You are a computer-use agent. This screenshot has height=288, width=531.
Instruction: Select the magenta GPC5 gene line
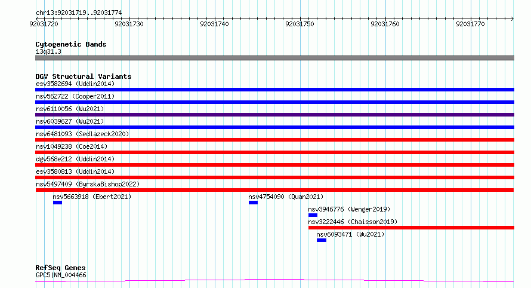(x=274, y=281)
